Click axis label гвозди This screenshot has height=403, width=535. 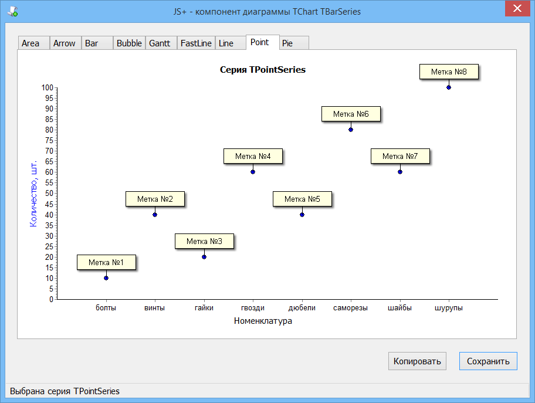point(253,308)
